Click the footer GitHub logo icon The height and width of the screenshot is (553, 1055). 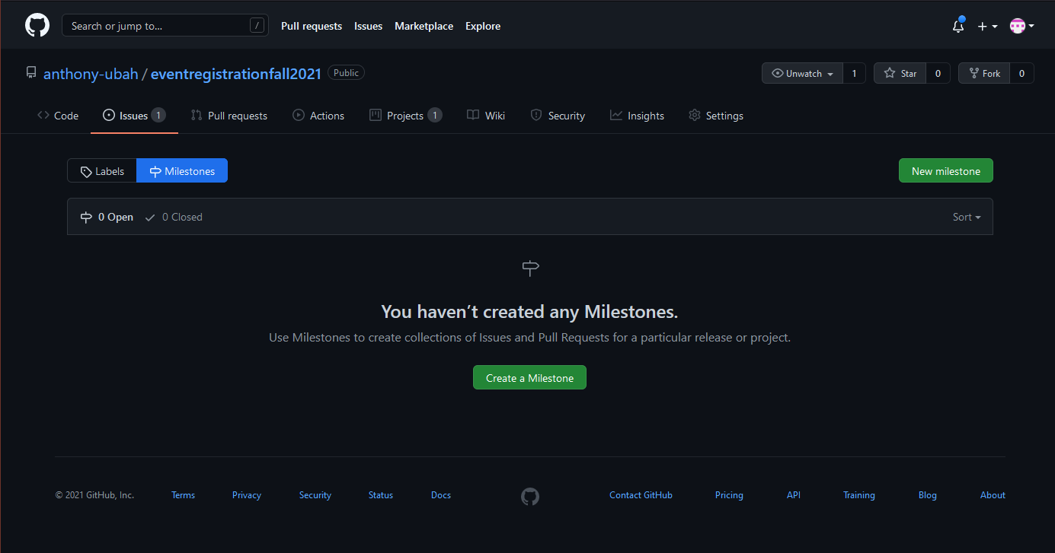tap(530, 497)
